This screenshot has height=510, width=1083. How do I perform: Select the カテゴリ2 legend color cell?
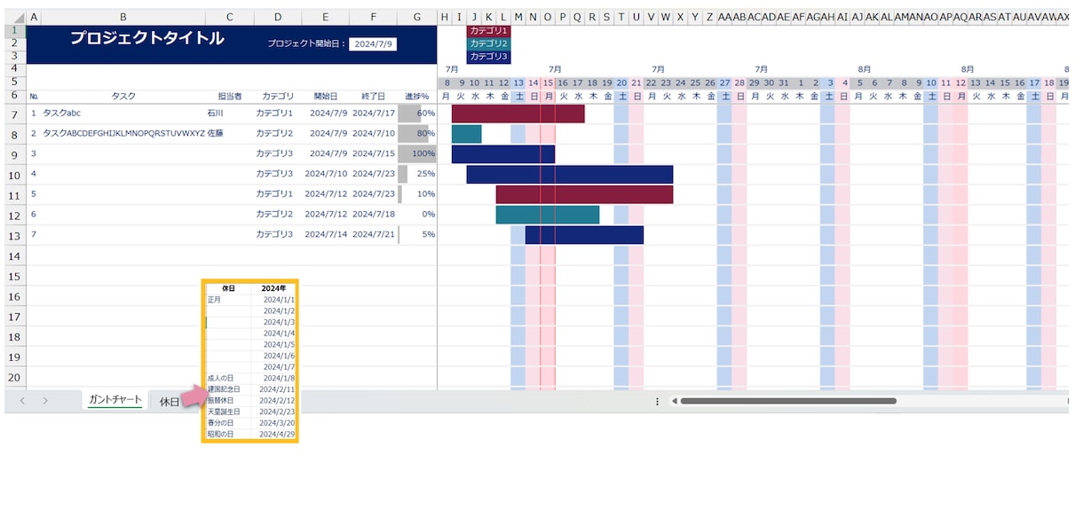point(488,43)
